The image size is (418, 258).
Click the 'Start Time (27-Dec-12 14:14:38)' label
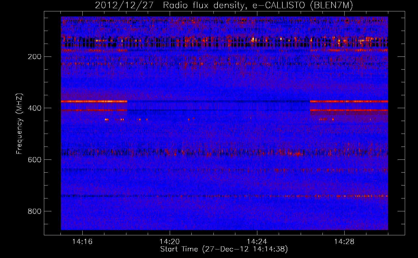[x=224, y=249]
